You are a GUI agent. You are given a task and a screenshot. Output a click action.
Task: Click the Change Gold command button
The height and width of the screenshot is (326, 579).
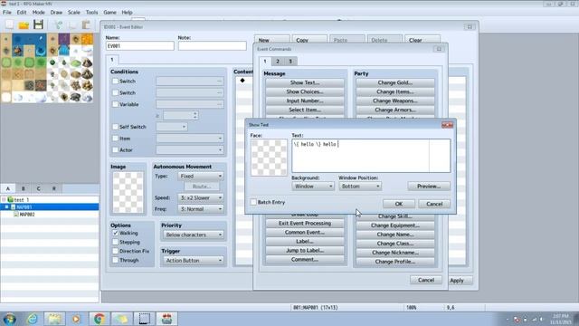point(394,82)
